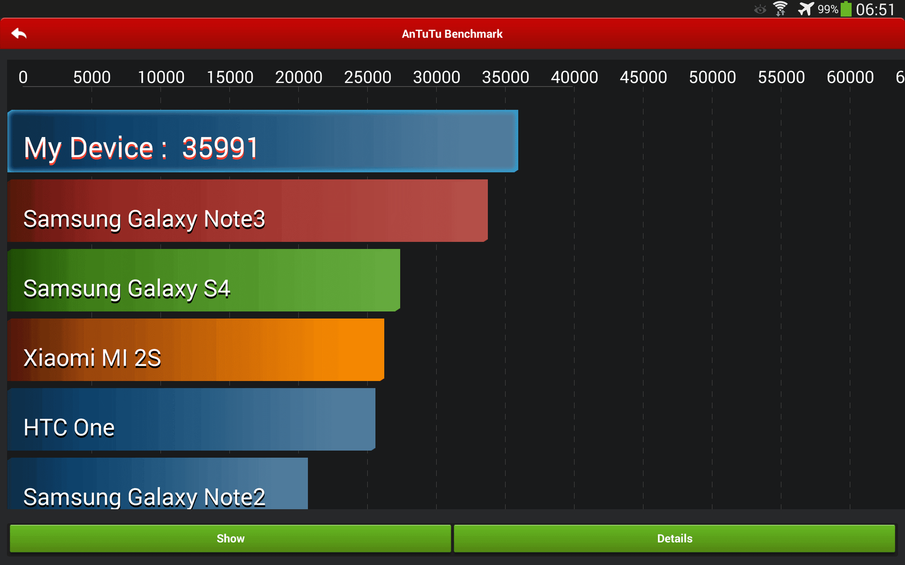Click the 15000 axis label

pos(230,77)
